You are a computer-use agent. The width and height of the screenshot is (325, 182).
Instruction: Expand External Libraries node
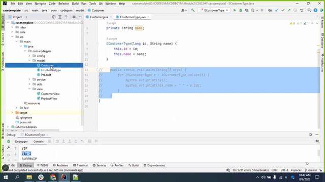click(8, 127)
